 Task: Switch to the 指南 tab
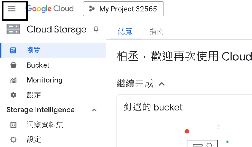coord(157,31)
